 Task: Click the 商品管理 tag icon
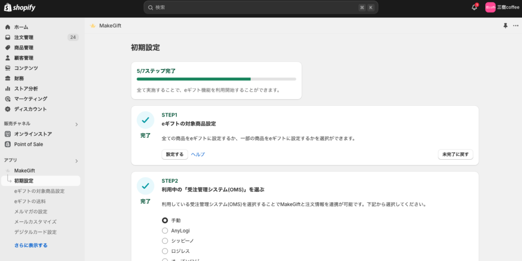[8, 47]
